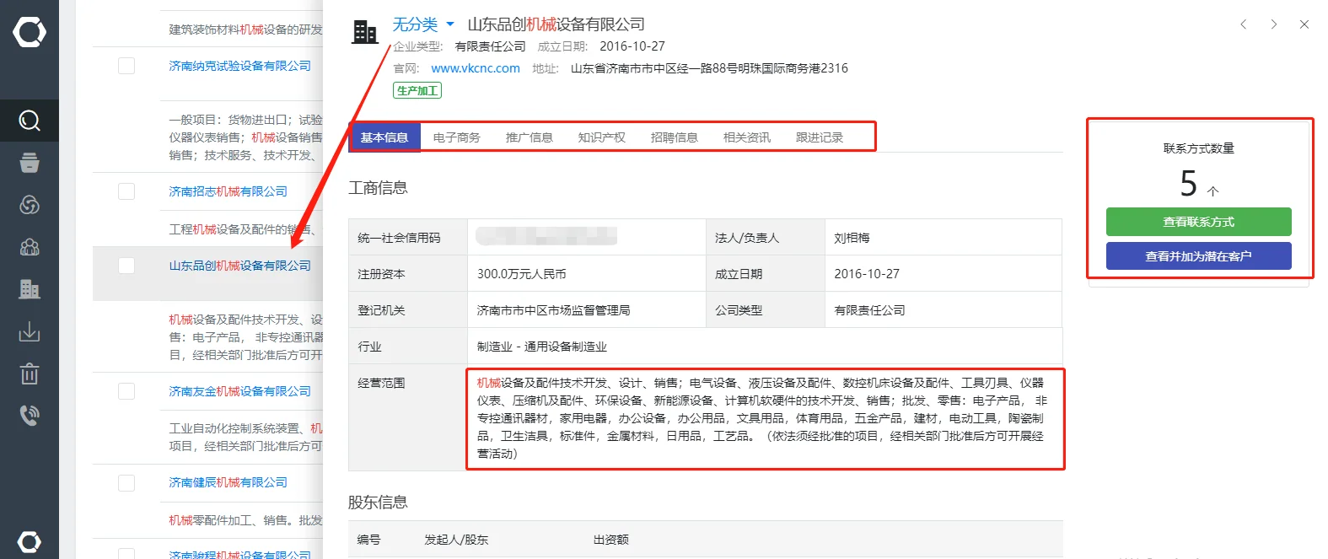The image size is (1328, 559).
Task: Switch to the 知识产权 tab
Action: tap(602, 137)
